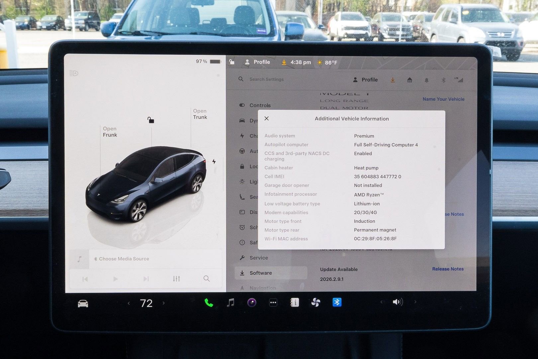Viewport: 538px width, 359px height.
Task: Mute the speaker volume icon
Action: 397,302
